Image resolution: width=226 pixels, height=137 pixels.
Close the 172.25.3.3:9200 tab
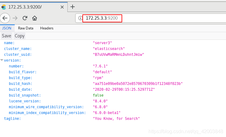[62, 7]
